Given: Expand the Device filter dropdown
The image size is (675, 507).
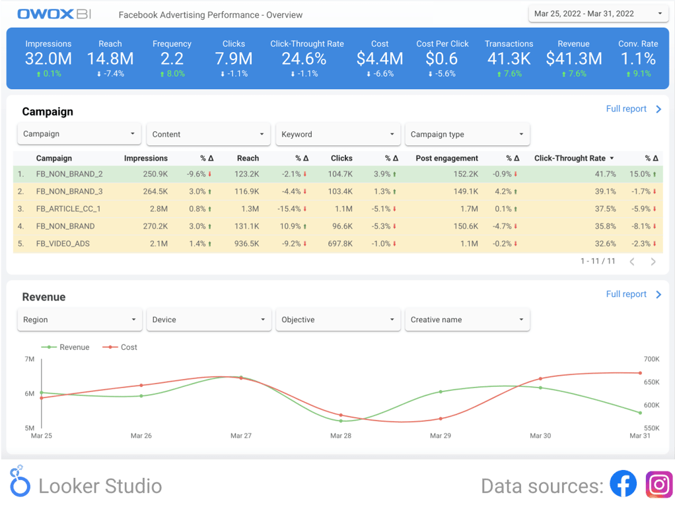Looking at the screenshot, I should (209, 320).
